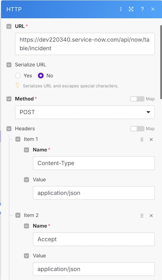This screenshot has height=280, width=162.
Task: Click the 'Serializes URL and escapes special characters.' hint
Action: [x=70, y=86]
